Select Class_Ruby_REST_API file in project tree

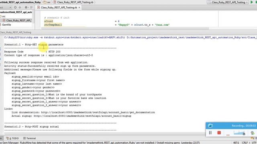pos(17,20)
